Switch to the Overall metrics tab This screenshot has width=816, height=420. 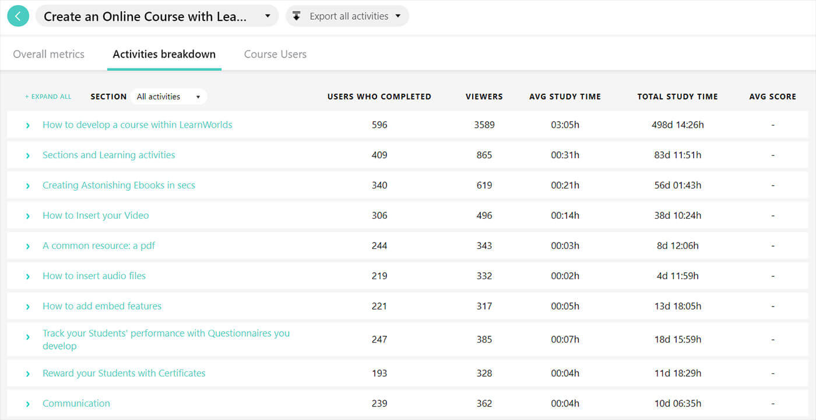pyautogui.click(x=48, y=54)
